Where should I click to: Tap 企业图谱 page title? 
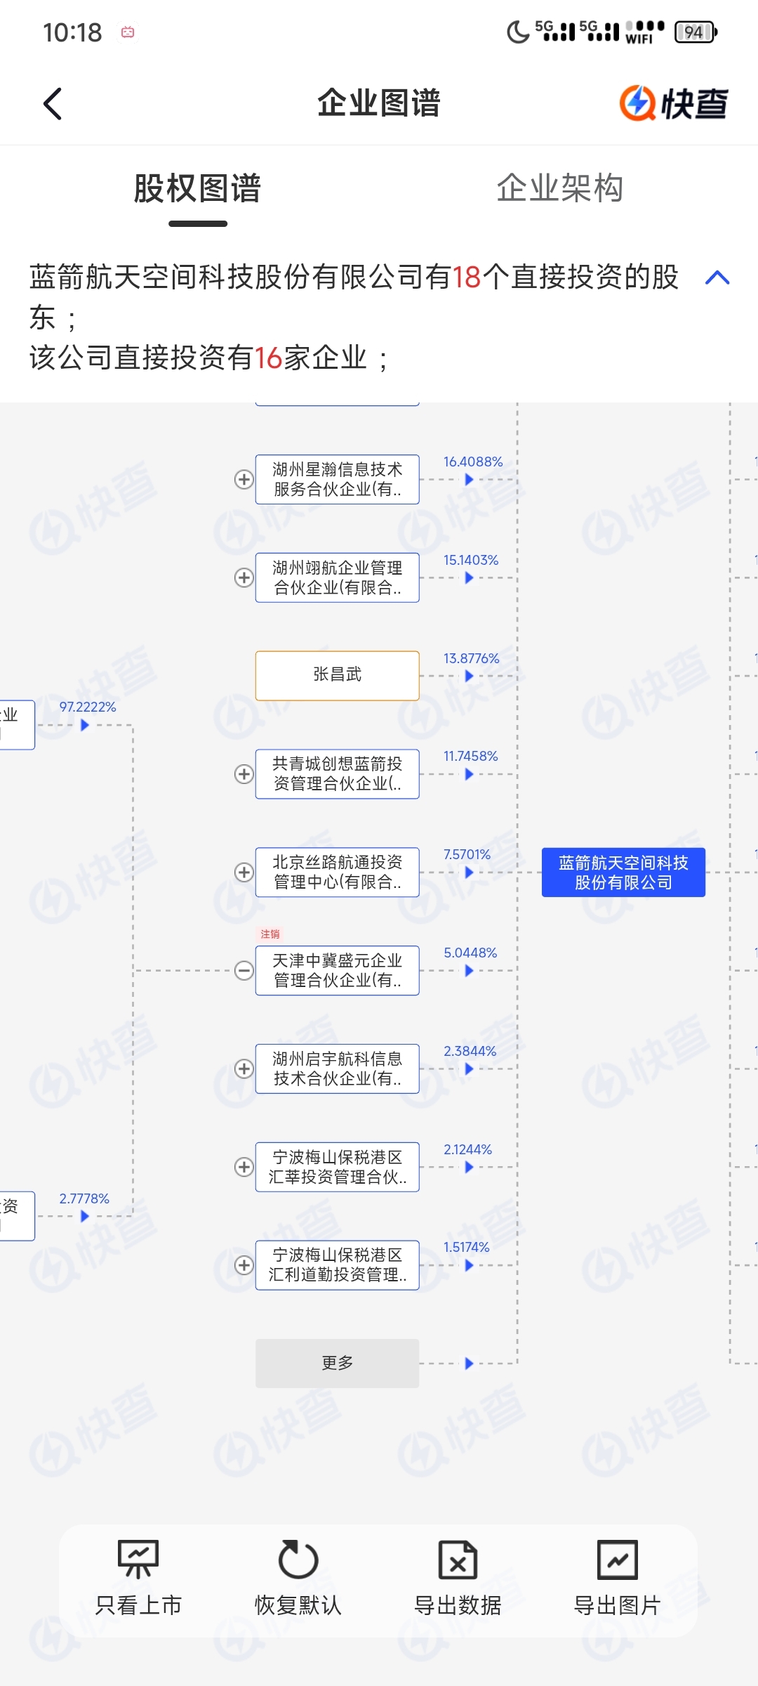pyautogui.click(x=379, y=103)
